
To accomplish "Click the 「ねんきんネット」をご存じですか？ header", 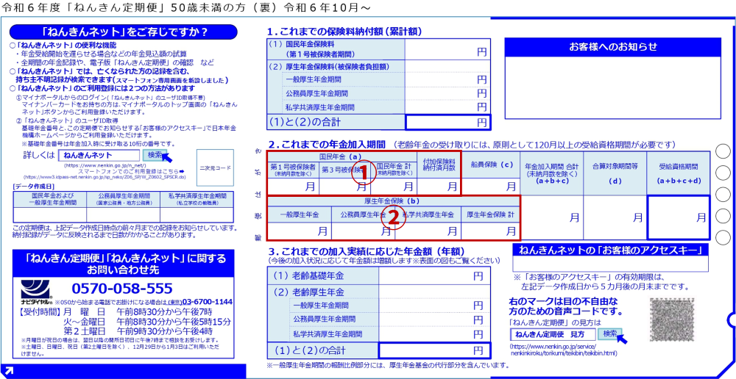I will [x=124, y=32].
